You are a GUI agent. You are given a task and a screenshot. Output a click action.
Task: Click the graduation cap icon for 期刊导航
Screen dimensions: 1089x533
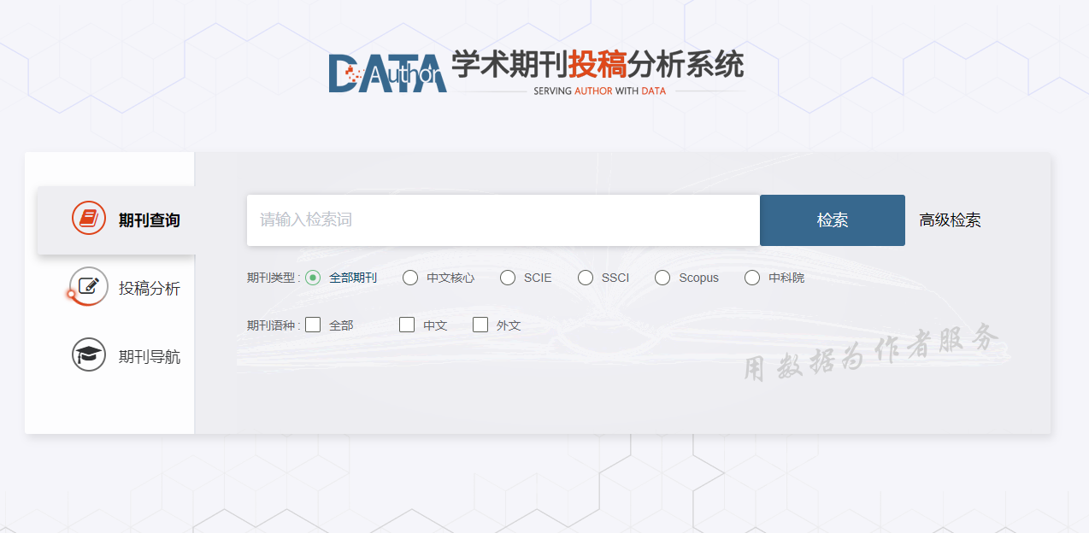click(89, 354)
